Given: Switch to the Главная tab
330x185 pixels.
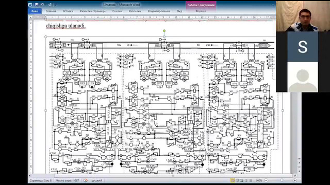Looking at the screenshot, I should point(51,11).
